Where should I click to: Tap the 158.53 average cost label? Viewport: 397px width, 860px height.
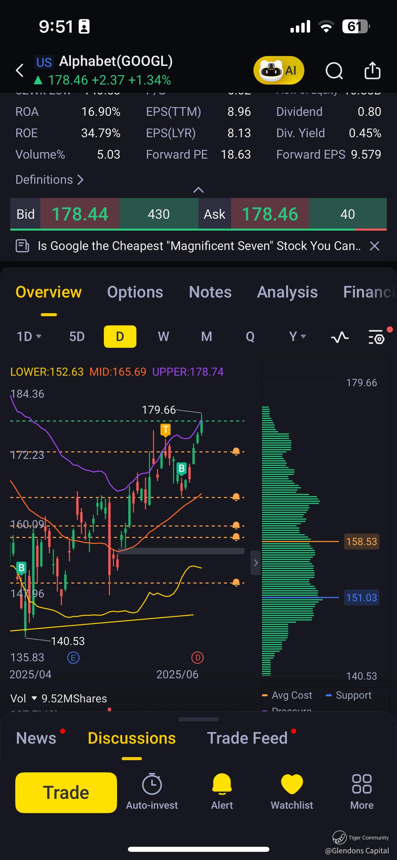(x=362, y=541)
